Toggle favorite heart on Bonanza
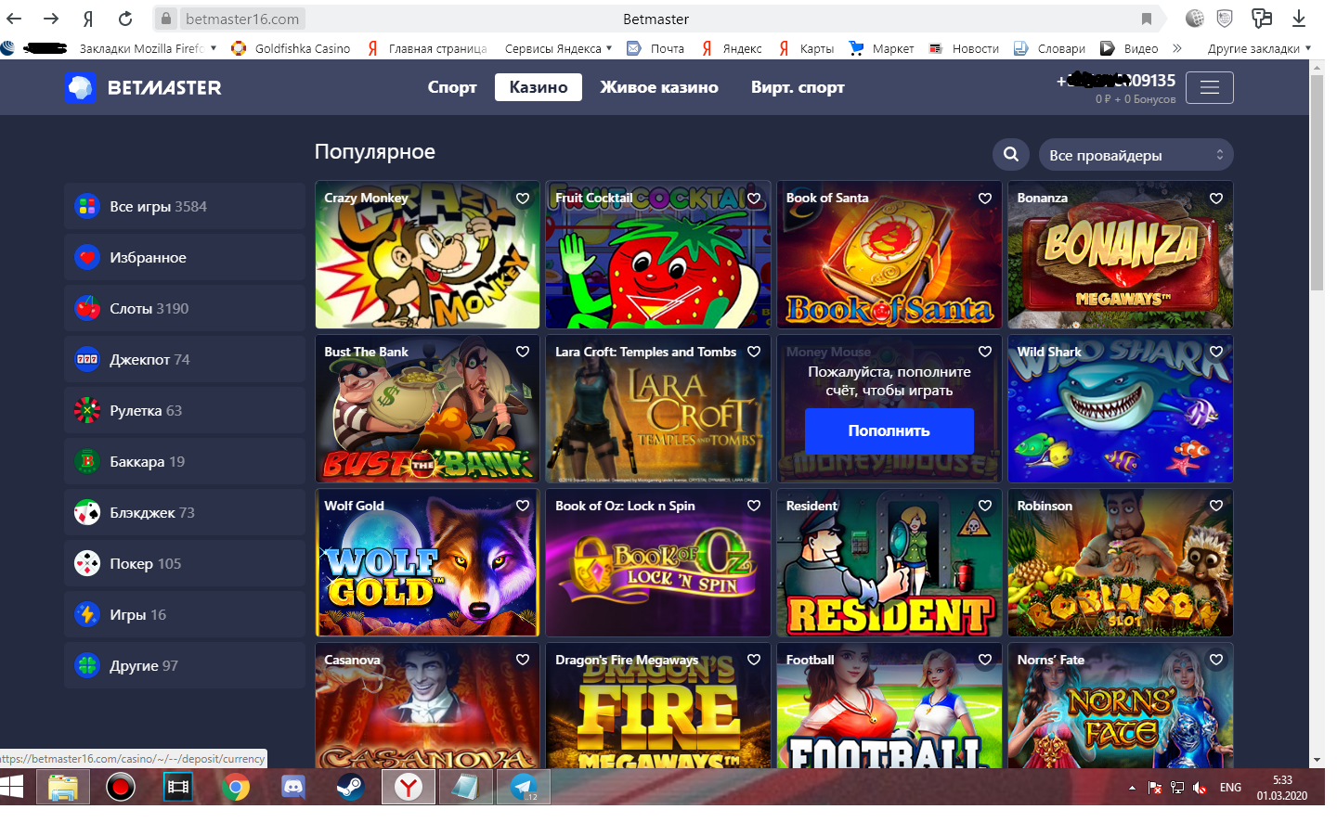This screenshot has height=835, width=1337. [x=1216, y=199]
